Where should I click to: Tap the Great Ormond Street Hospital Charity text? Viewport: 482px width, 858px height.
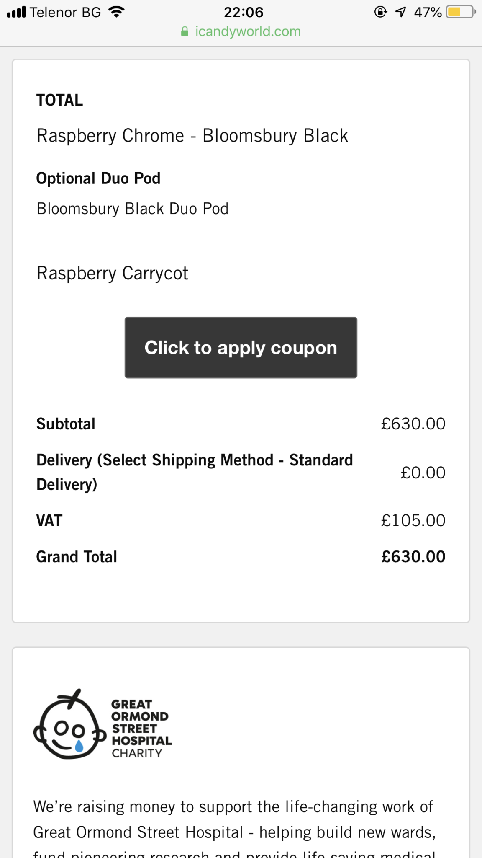tap(141, 729)
